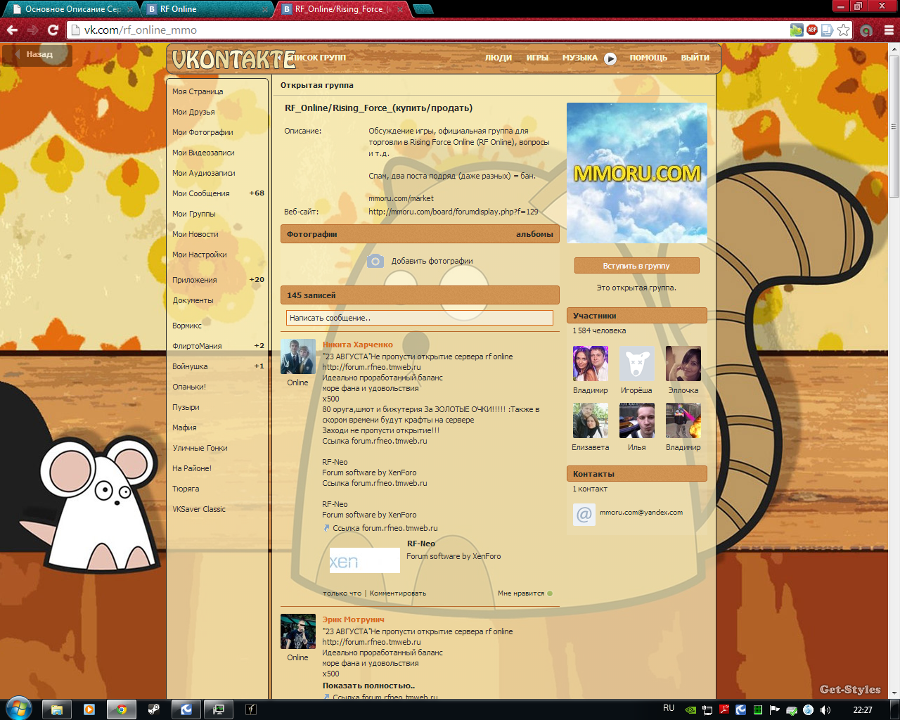Click the Вступить в группу button
Viewport: 900px width, 720px height.
636,266
